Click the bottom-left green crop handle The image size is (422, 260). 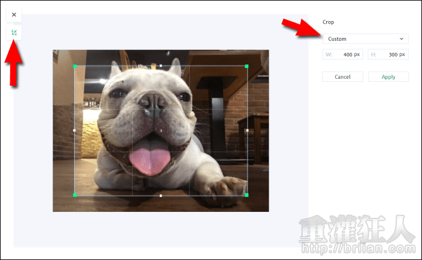click(75, 195)
